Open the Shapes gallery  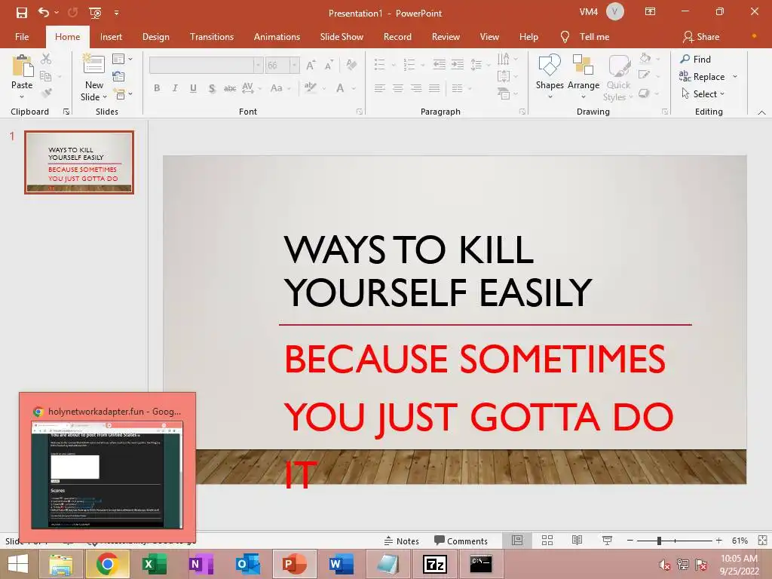click(x=550, y=76)
